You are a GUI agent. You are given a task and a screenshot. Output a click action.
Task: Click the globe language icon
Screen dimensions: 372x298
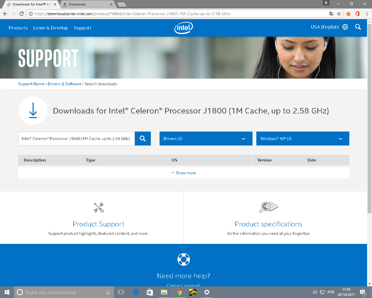click(345, 27)
